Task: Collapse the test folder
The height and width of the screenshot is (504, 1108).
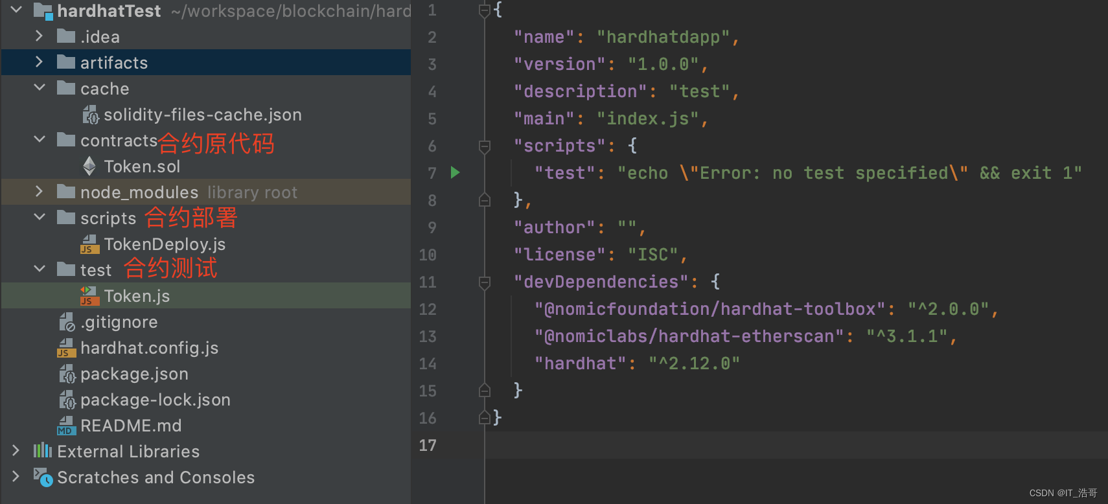Action: coord(40,269)
